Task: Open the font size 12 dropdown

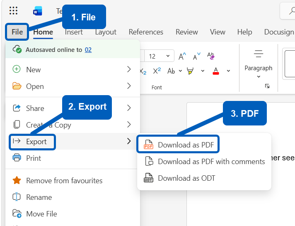Action: point(168,56)
